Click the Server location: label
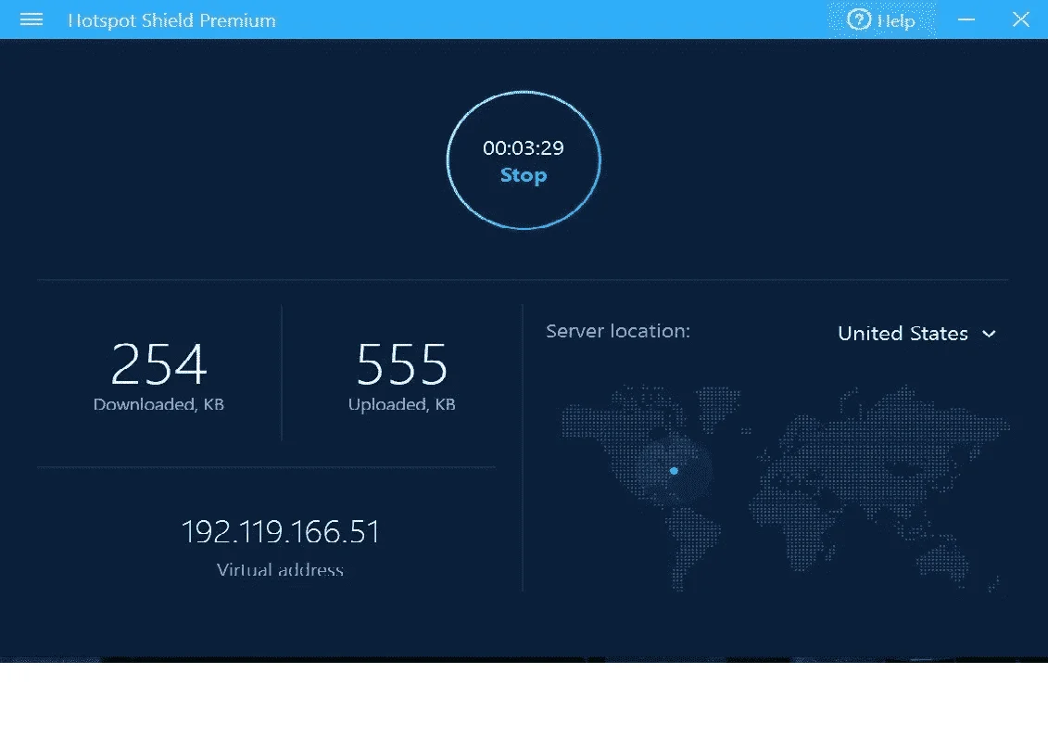 click(x=617, y=331)
